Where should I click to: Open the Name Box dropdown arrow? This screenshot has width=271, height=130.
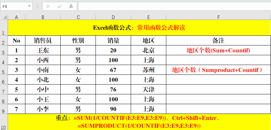pyautogui.click(x=29, y=6)
